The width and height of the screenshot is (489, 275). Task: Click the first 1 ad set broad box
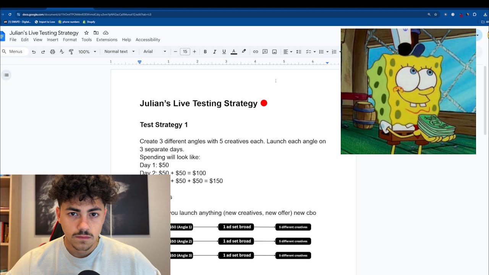tap(236, 227)
